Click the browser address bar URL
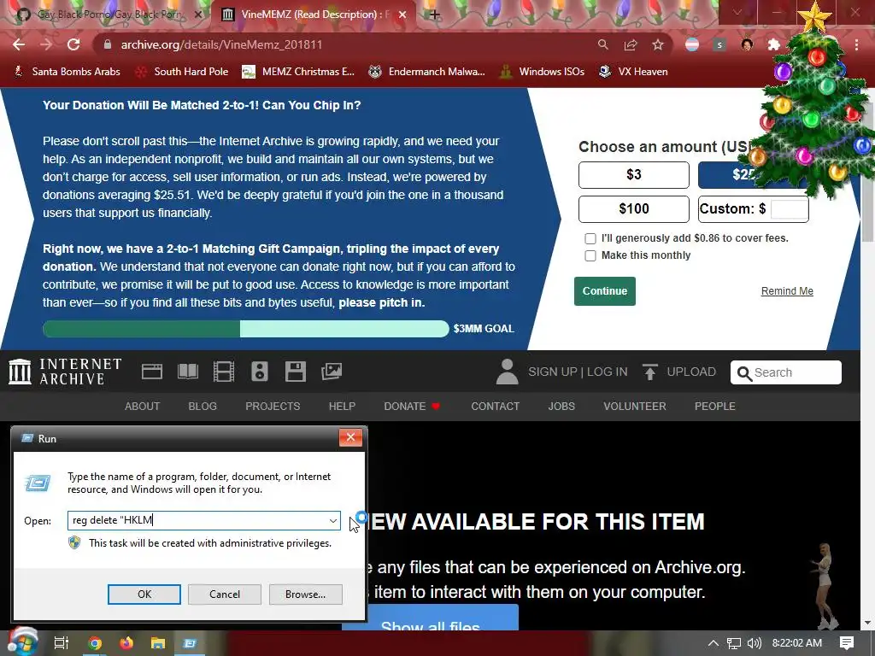Screen dimensions: 875x656 [221, 44]
